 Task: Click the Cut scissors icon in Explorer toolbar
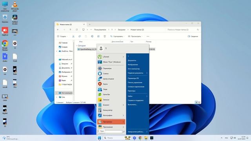pyautogui.click(x=73, y=36)
